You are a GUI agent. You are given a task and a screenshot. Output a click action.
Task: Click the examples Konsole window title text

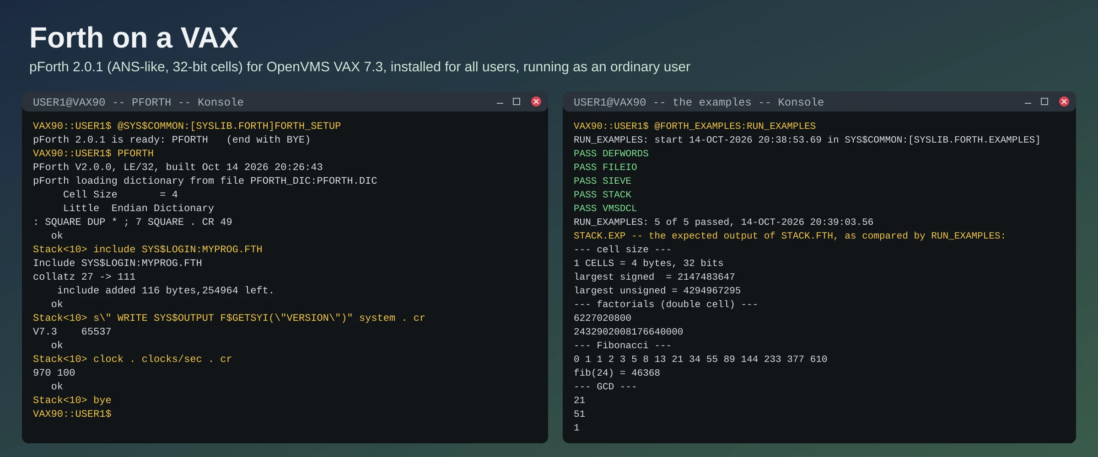tap(699, 102)
